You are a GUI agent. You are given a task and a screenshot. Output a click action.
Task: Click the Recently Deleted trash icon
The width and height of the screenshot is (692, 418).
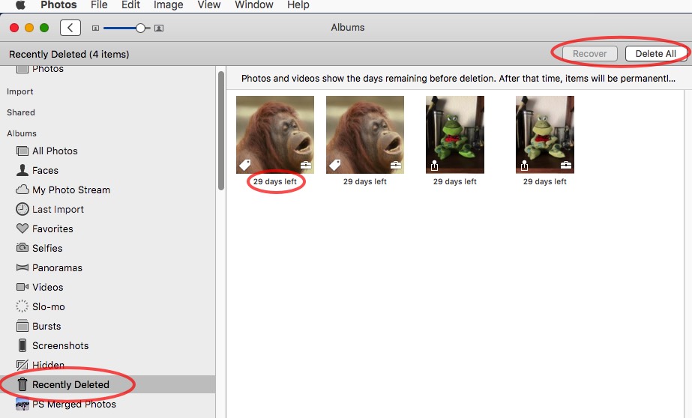pyautogui.click(x=22, y=384)
